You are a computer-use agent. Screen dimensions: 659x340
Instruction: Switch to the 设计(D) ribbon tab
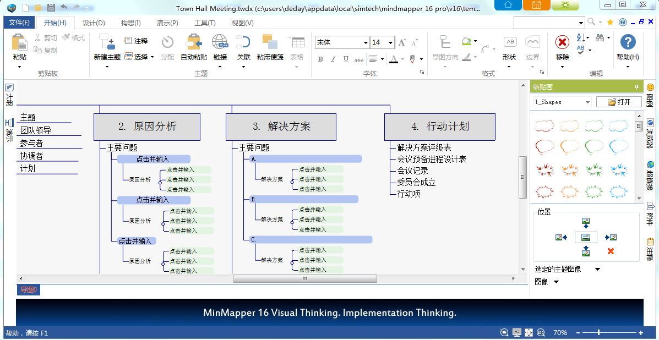tap(94, 23)
